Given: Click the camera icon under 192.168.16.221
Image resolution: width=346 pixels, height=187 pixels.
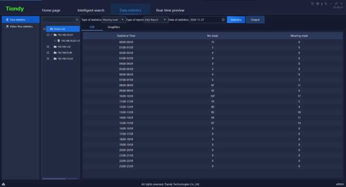Looking at the screenshot, I should pyautogui.click(x=59, y=40).
